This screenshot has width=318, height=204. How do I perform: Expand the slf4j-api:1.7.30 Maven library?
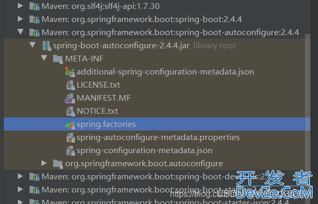tap(20, 6)
